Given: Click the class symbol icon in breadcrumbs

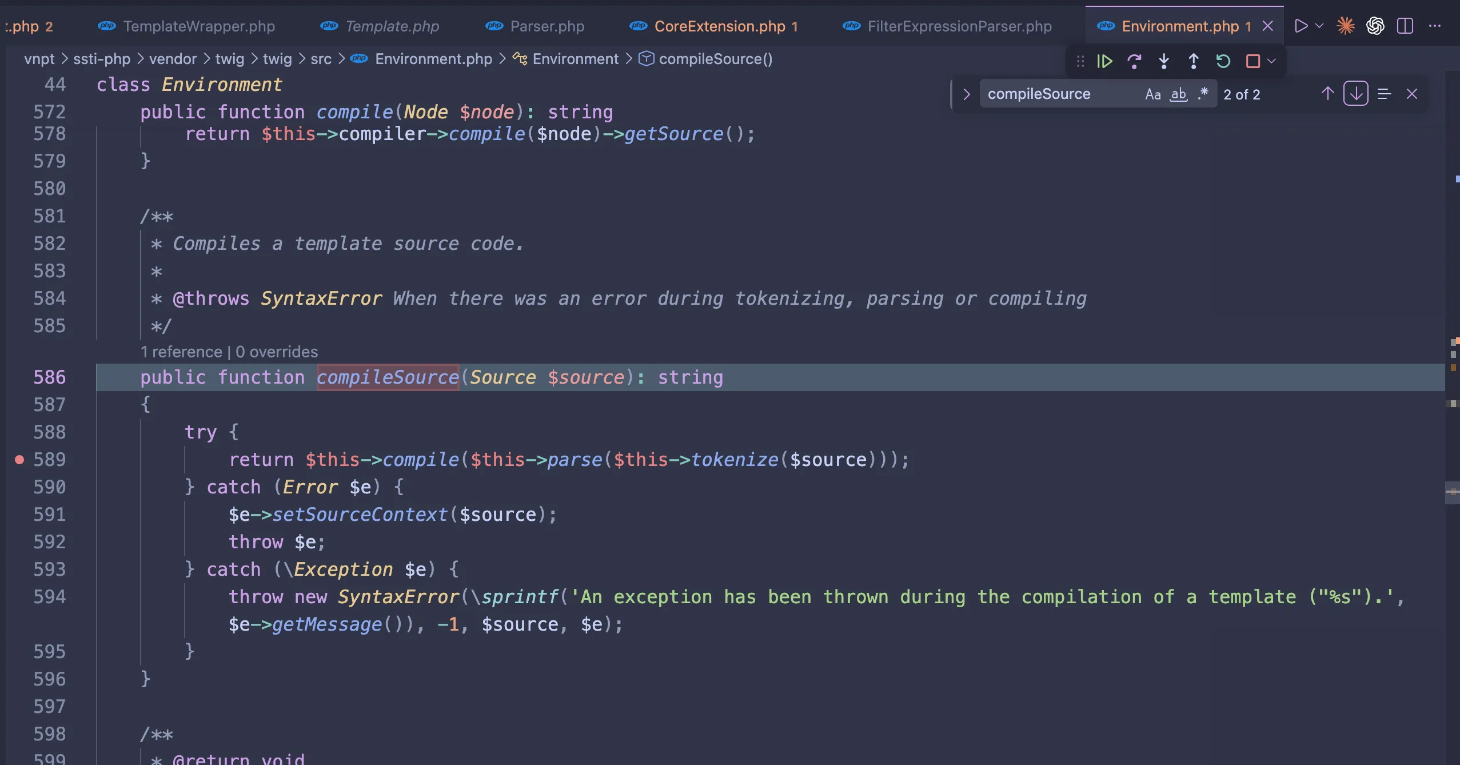Looking at the screenshot, I should click(x=520, y=58).
